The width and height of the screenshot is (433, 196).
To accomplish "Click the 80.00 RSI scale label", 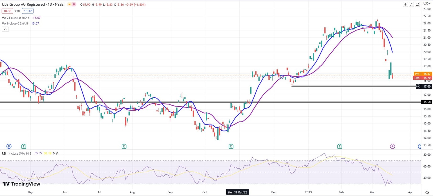I will pyautogui.click(x=427, y=155).
